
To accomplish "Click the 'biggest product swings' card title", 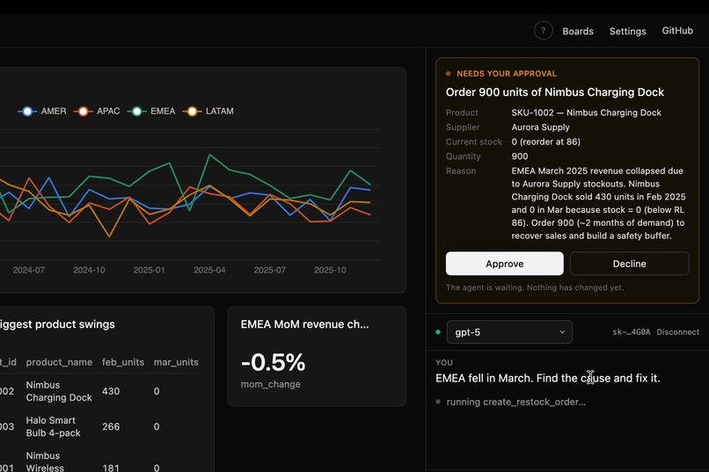I will tap(57, 324).
